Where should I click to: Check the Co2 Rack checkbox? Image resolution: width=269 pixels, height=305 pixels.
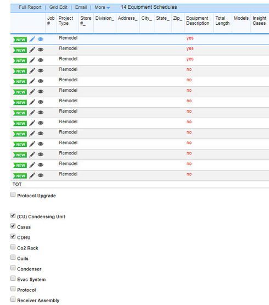point(13,247)
